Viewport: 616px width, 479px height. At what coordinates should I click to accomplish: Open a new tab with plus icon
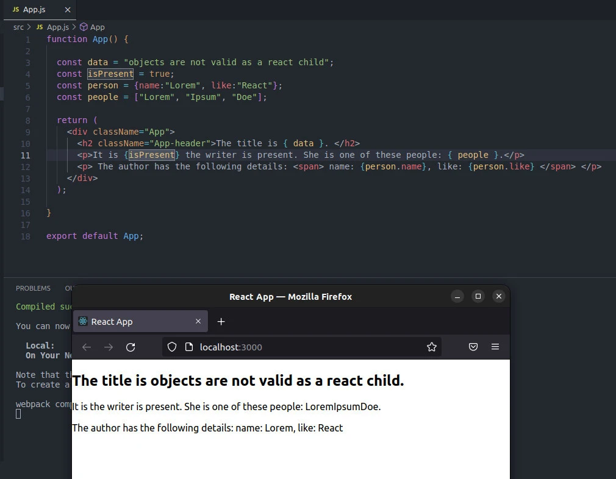click(221, 322)
